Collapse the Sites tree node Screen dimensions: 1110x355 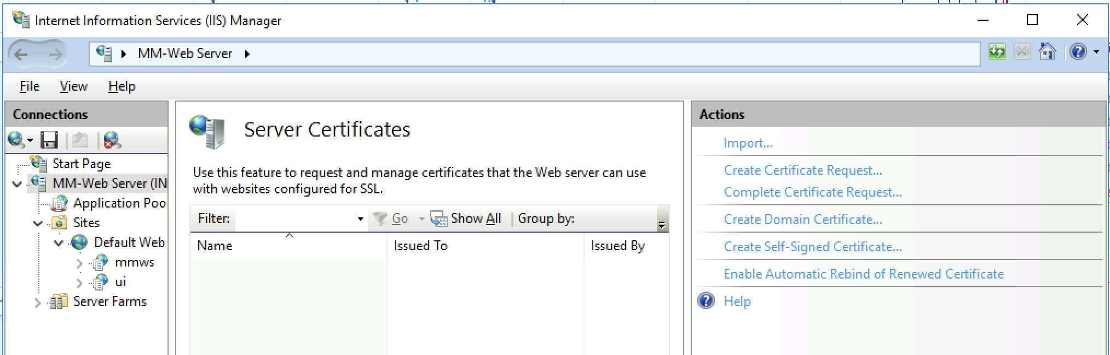[38, 223]
